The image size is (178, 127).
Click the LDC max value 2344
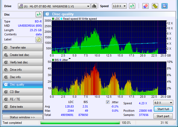(x=71, y=111)
